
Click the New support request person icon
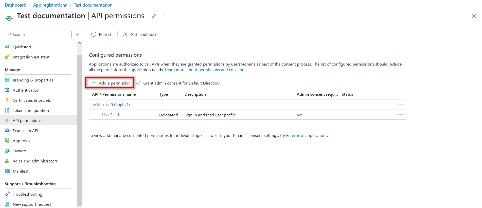tap(7, 204)
